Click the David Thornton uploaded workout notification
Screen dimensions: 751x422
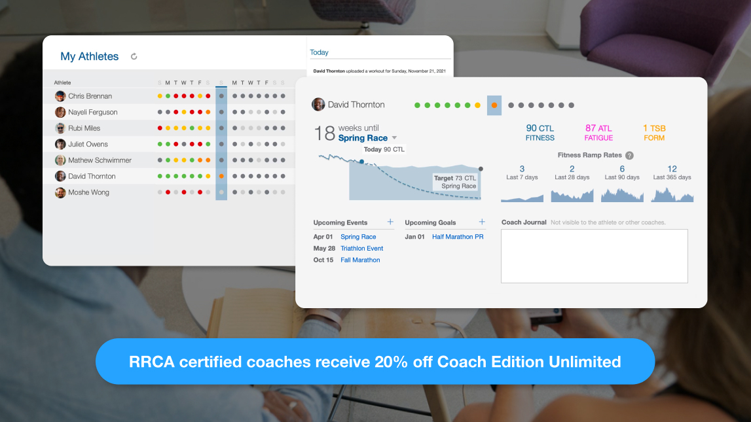tap(379, 71)
